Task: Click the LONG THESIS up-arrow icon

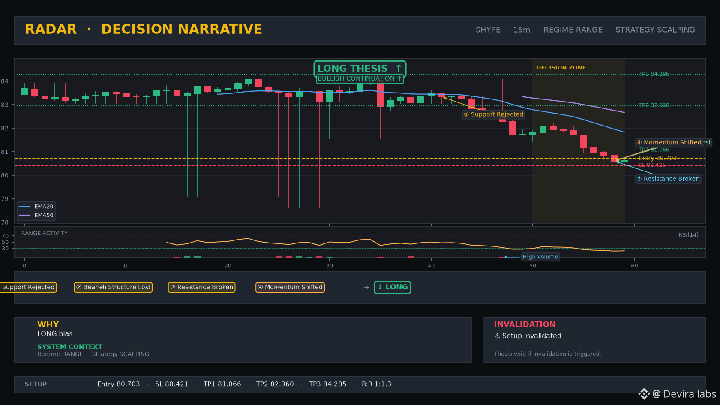Action: (x=399, y=68)
